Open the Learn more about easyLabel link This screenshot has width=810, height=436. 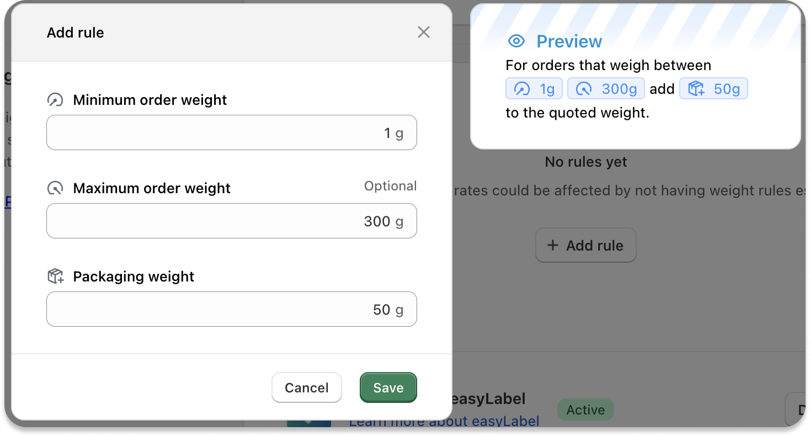tap(444, 422)
